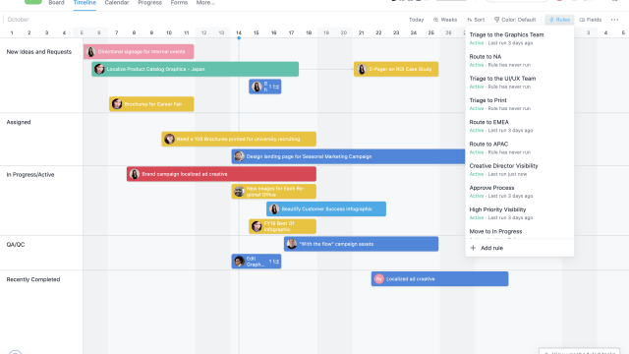Screen dimensions: 629x354
Task: Go to the Progress tab
Action: pyautogui.click(x=149, y=3)
